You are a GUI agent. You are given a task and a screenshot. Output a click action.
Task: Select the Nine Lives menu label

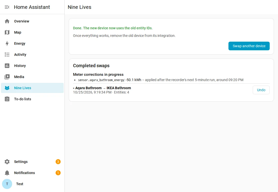[22, 88]
